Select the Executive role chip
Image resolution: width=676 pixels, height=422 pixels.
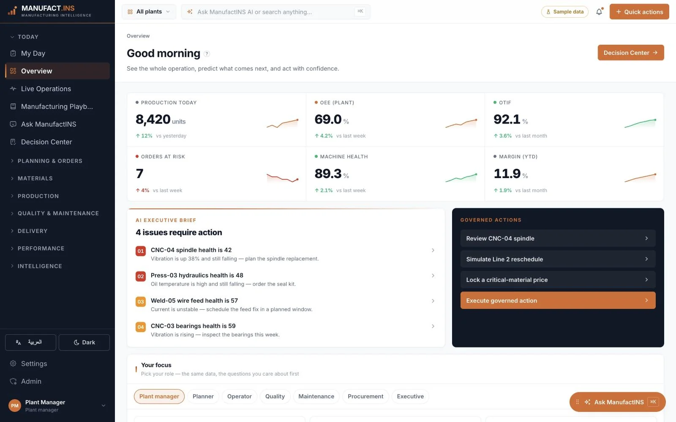click(410, 396)
